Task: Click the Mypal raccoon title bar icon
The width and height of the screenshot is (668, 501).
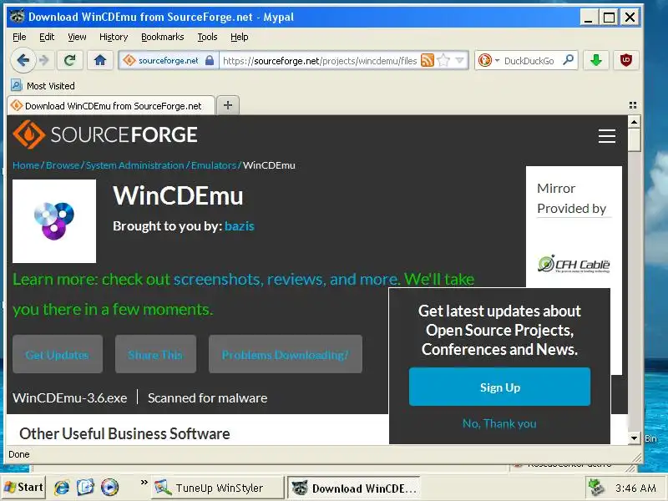Action: (x=17, y=17)
